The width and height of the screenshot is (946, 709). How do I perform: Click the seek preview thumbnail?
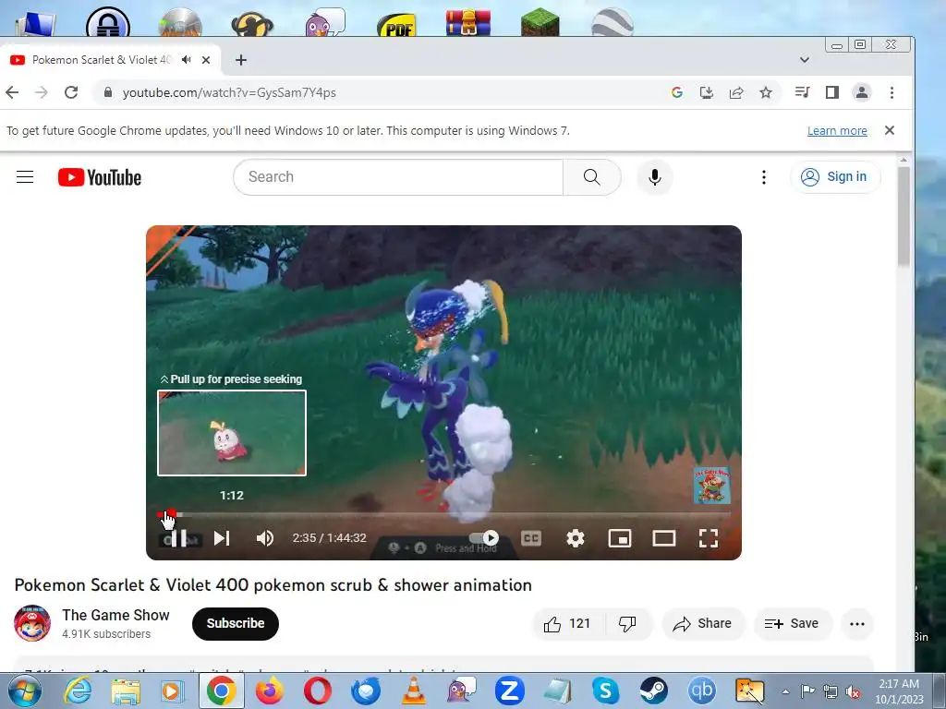tap(232, 433)
